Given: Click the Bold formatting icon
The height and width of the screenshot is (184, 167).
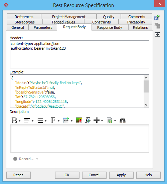Looking at the screenshot, I should (14, 120).
